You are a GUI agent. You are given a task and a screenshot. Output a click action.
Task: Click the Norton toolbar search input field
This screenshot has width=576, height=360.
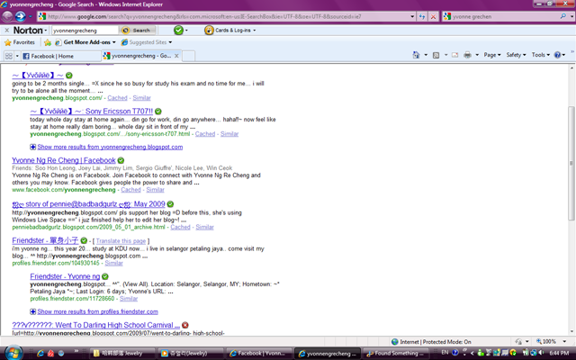pos(85,30)
